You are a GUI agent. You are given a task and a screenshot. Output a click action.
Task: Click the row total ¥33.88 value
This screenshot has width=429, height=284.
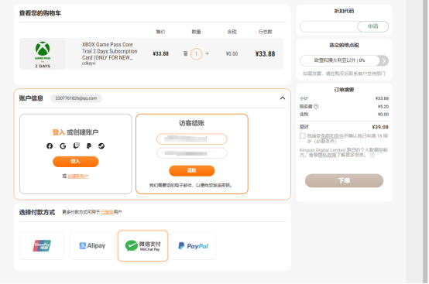[265, 54]
